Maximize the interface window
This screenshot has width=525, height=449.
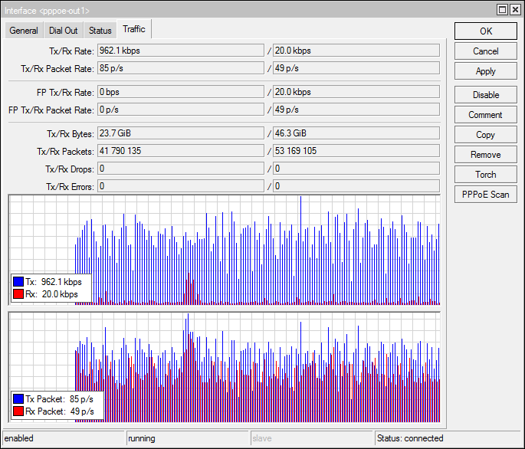point(502,10)
